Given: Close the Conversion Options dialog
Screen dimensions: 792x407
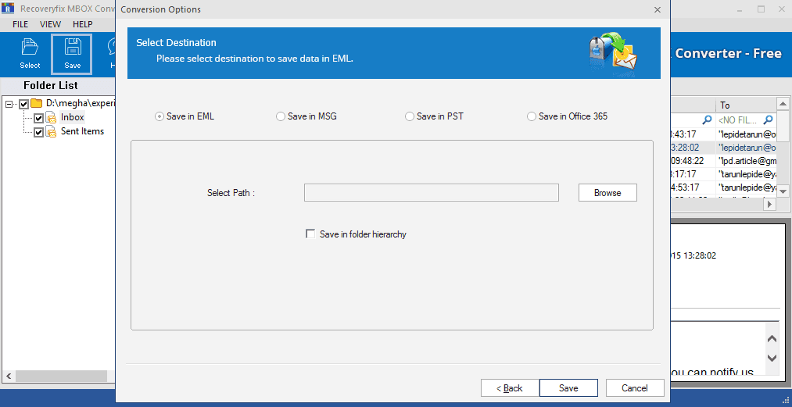Looking at the screenshot, I should [658, 9].
